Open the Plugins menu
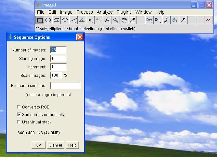222x157 pixels. tap(124, 12)
